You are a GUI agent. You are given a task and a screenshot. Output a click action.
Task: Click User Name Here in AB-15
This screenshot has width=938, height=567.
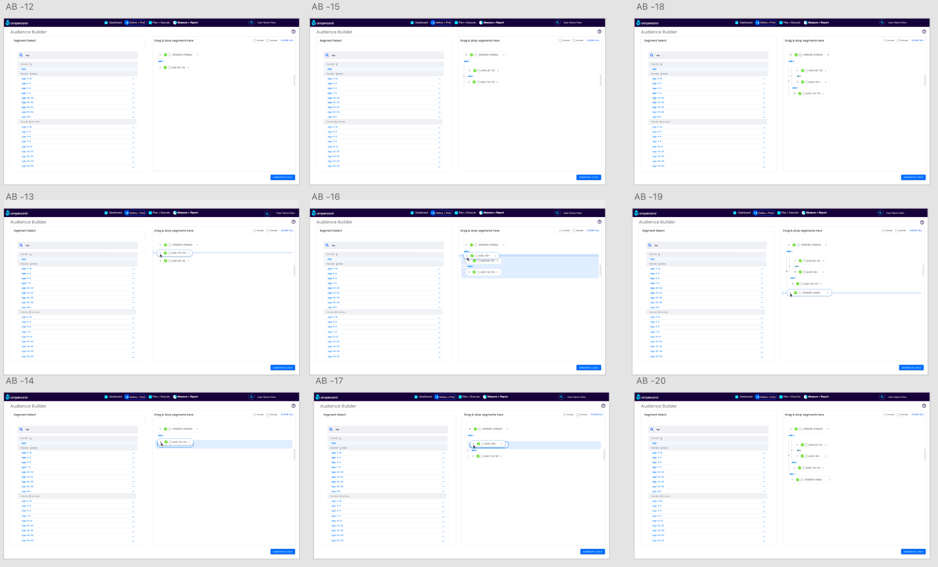click(x=573, y=22)
